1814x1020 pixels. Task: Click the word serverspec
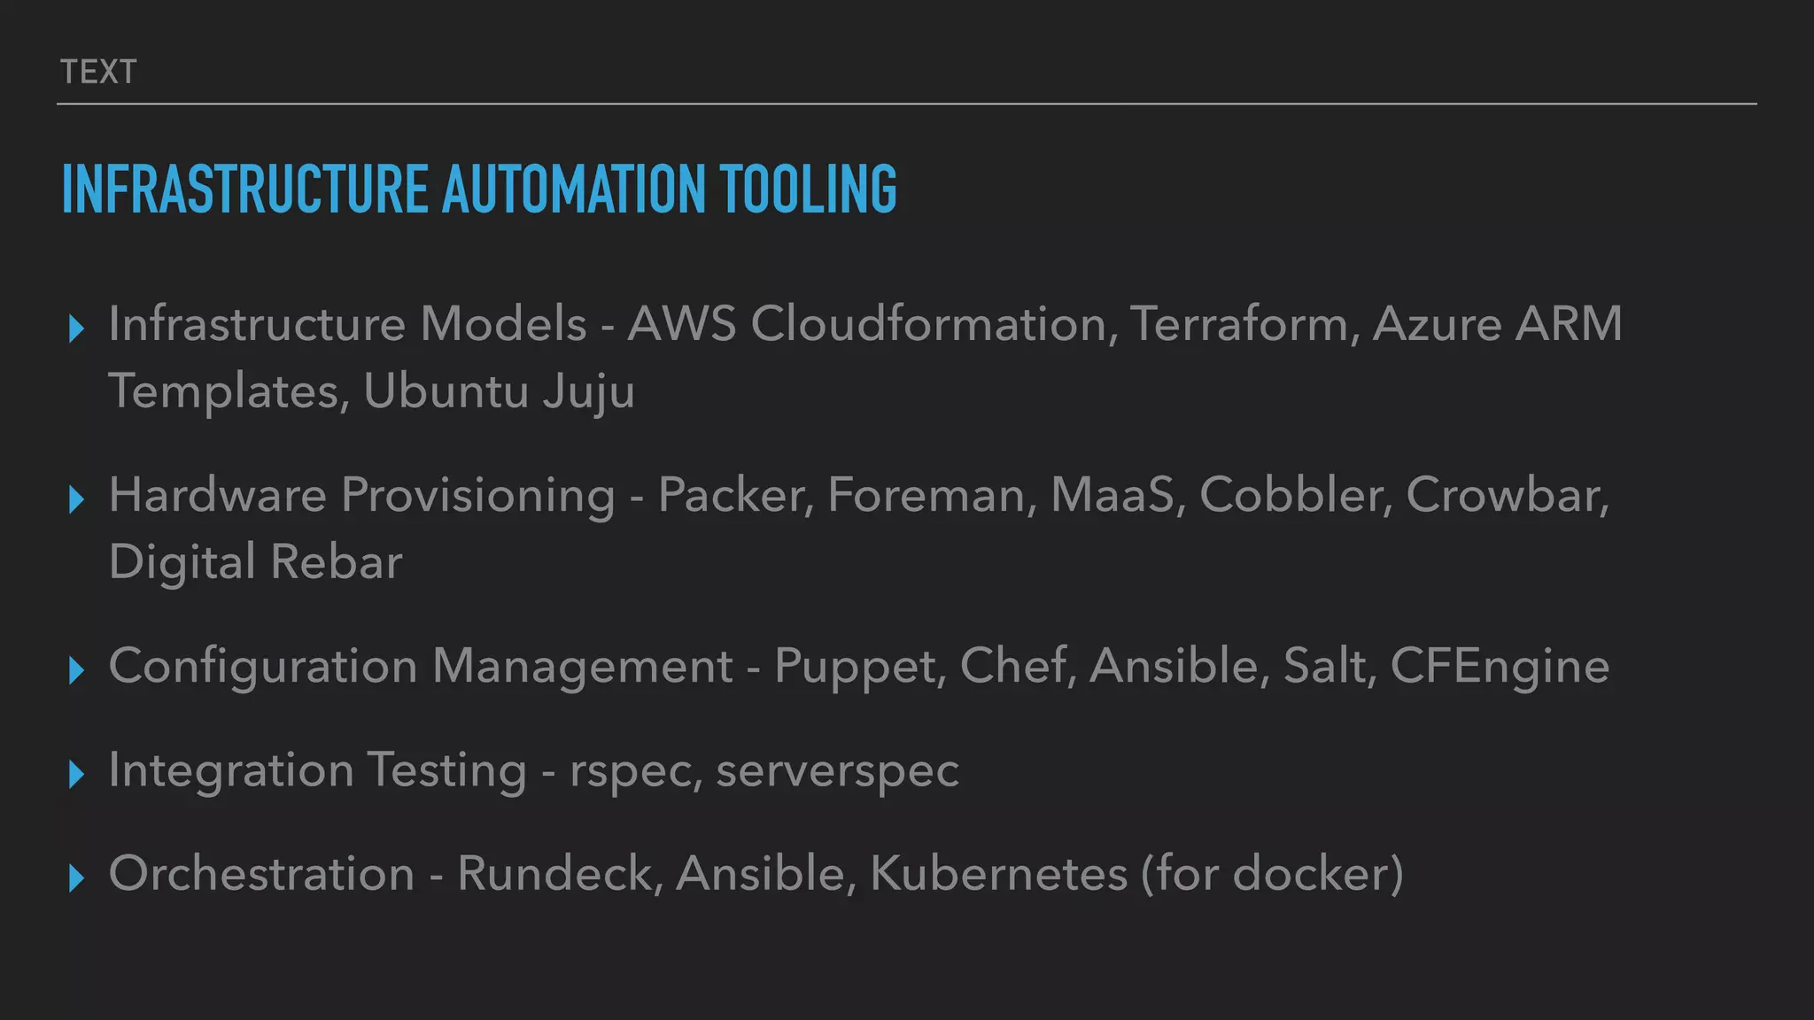[x=837, y=770]
